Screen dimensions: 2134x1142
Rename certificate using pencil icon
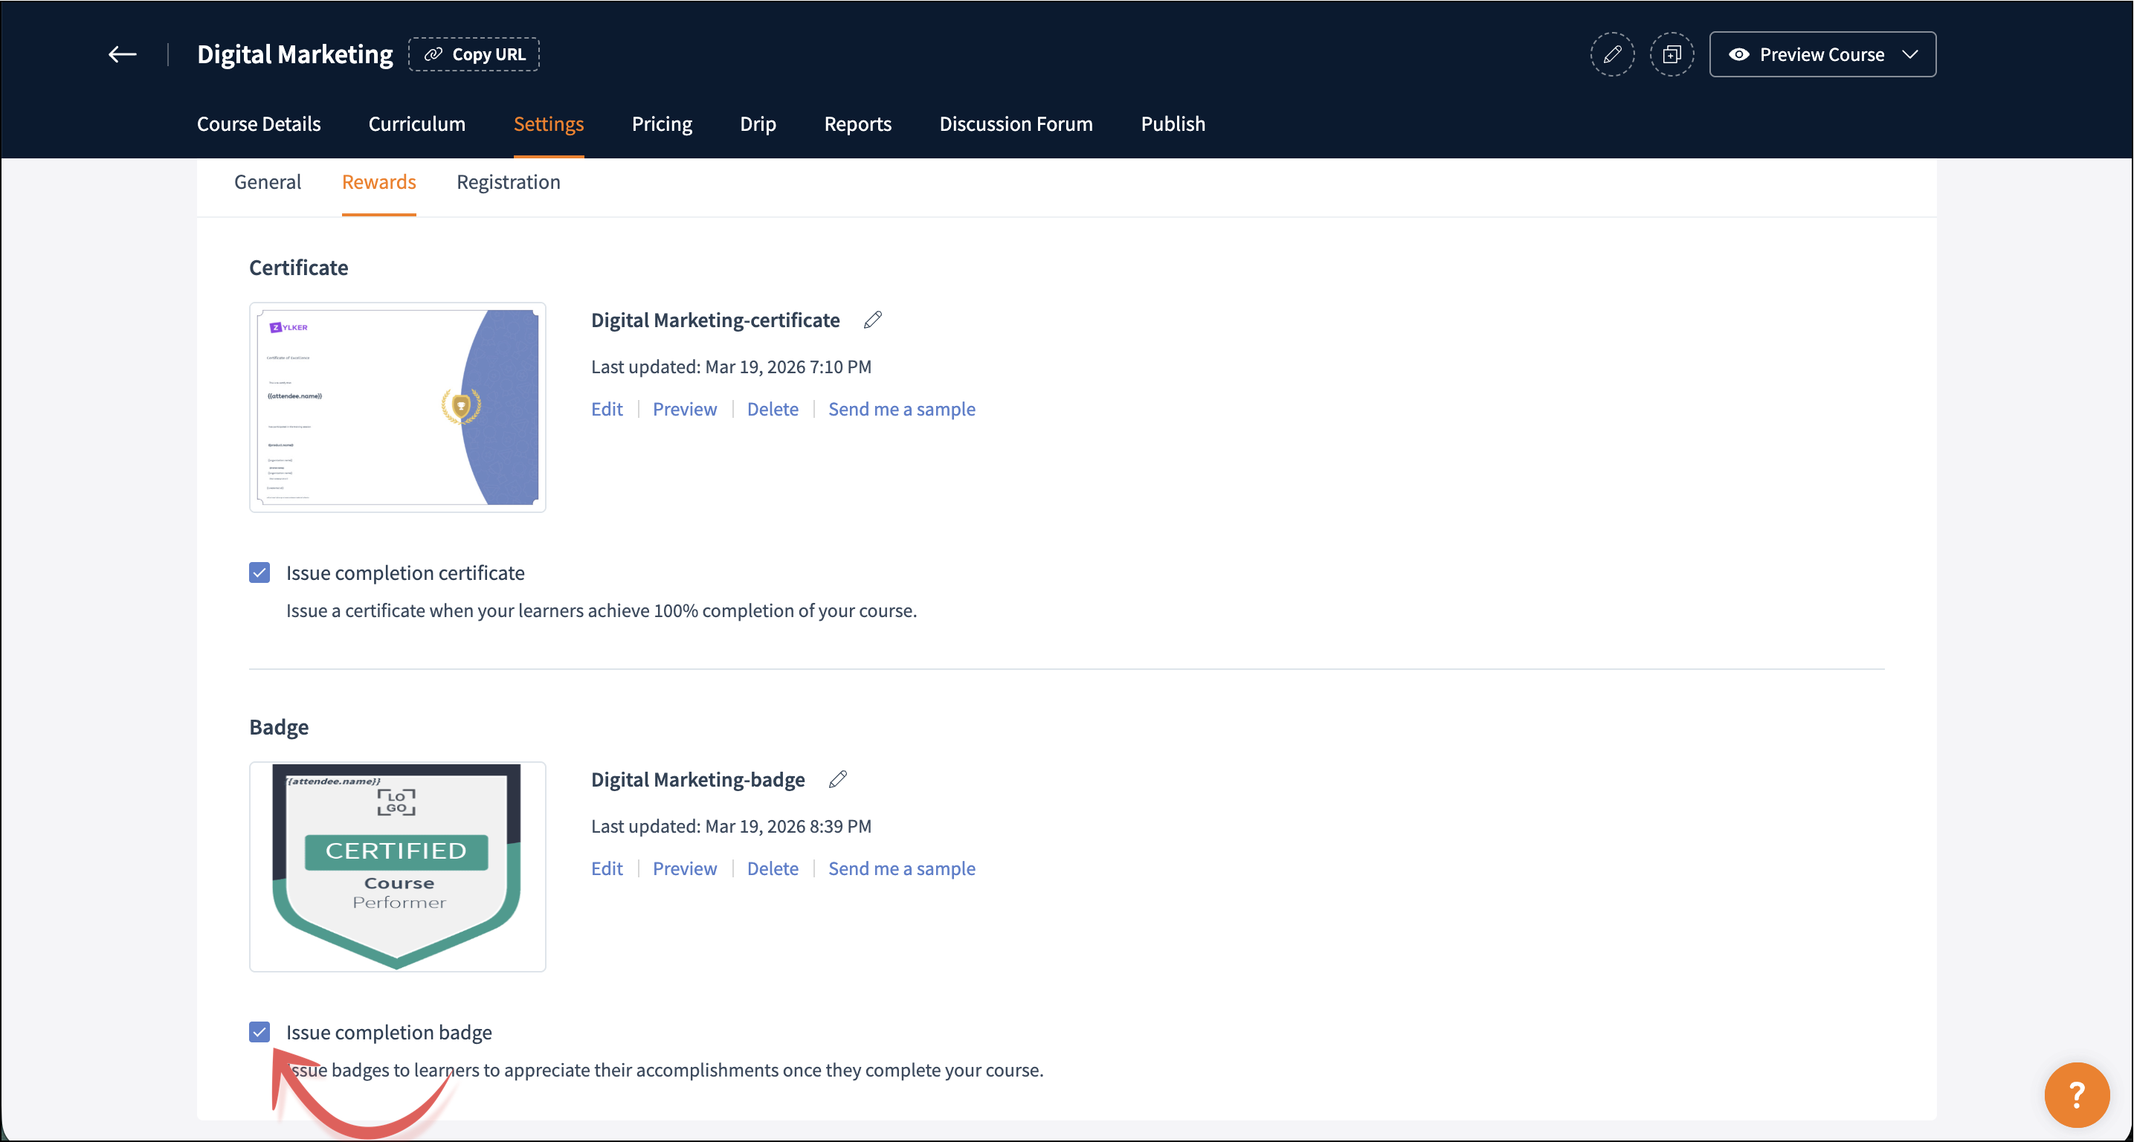[x=872, y=320]
